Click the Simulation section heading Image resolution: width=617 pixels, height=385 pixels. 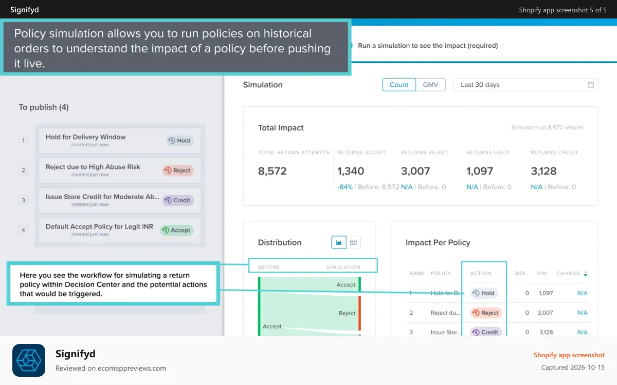pyautogui.click(x=263, y=85)
